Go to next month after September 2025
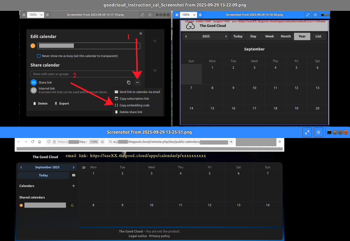350x241 pixels. coord(73,167)
